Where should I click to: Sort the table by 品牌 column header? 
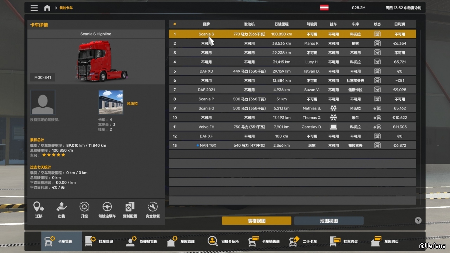point(206,24)
